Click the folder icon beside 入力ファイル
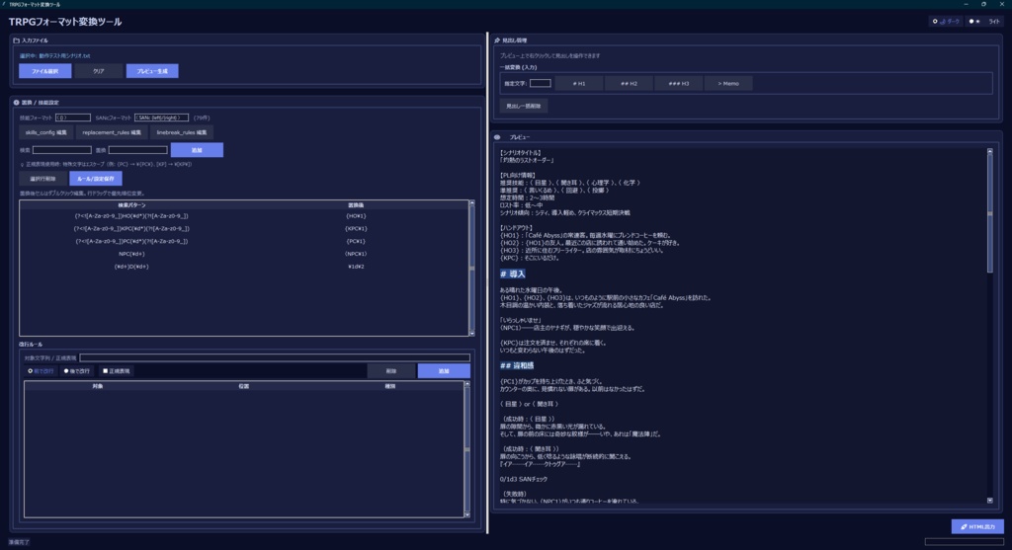 pos(16,40)
